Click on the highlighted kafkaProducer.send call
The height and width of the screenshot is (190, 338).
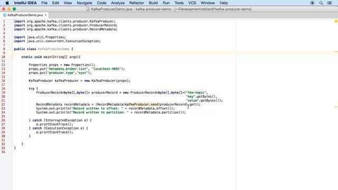tap(142, 104)
